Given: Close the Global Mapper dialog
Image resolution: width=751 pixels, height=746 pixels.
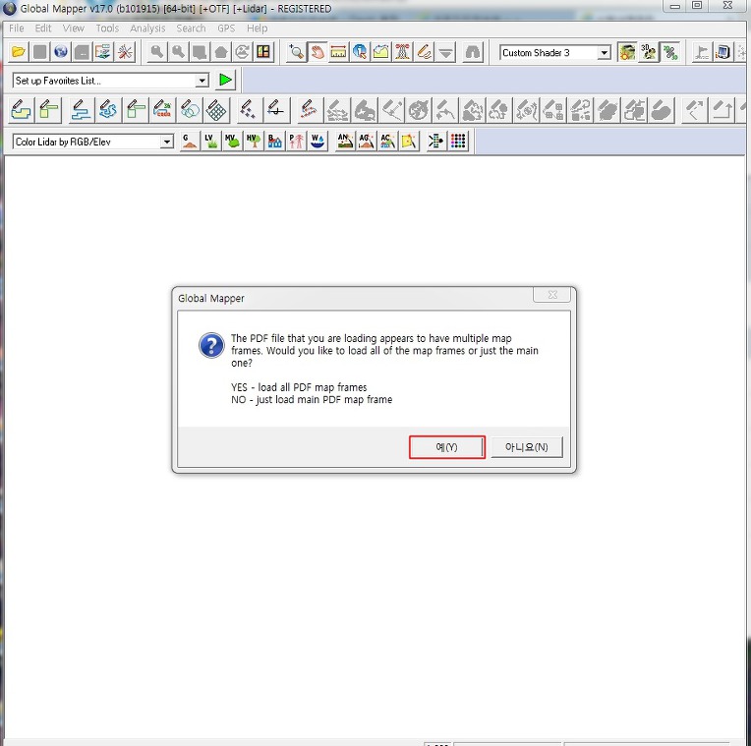Looking at the screenshot, I should 551,295.
